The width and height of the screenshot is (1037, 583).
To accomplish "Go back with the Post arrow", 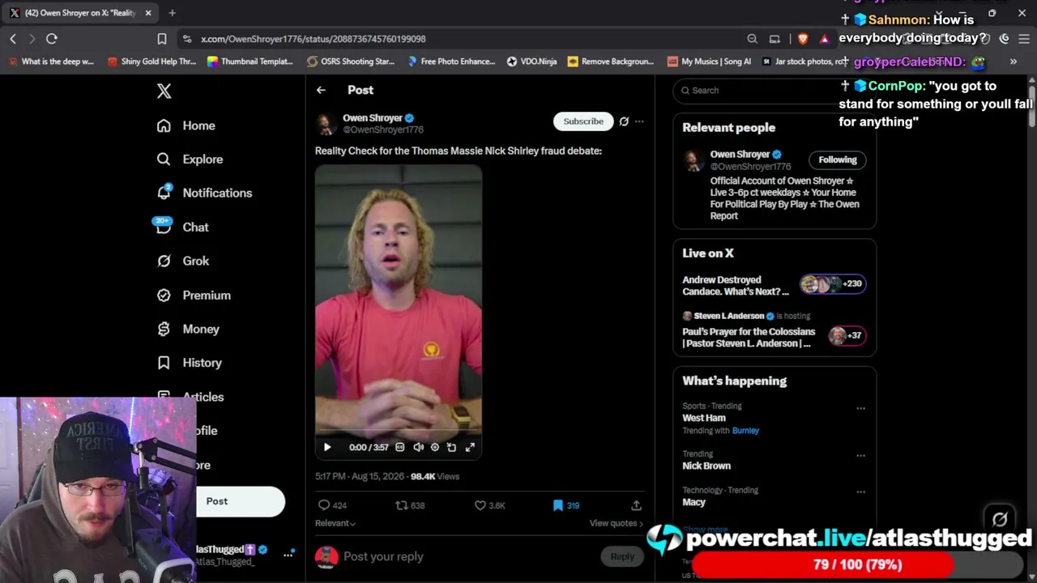I will 321,90.
